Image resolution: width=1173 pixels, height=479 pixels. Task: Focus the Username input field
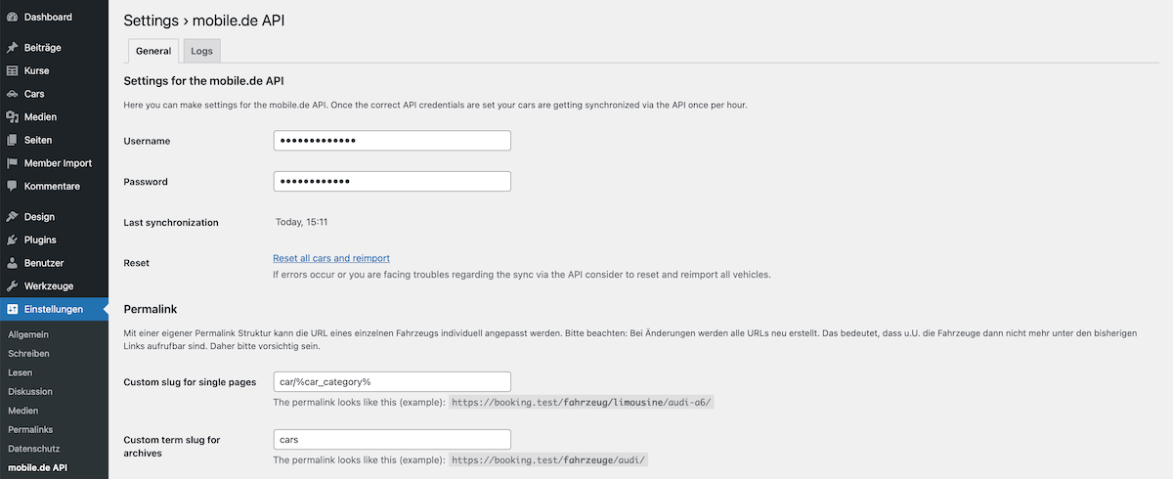(x=392, y=141)
